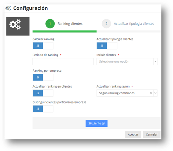Click the green wizard progress bar

65,32
